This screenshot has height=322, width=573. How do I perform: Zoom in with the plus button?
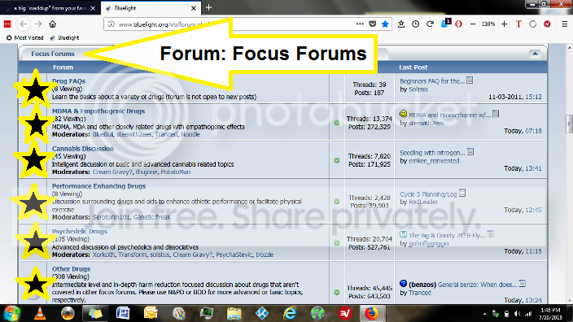click(x=505, y=24)
